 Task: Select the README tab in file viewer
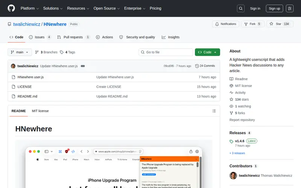click(18, 111)
